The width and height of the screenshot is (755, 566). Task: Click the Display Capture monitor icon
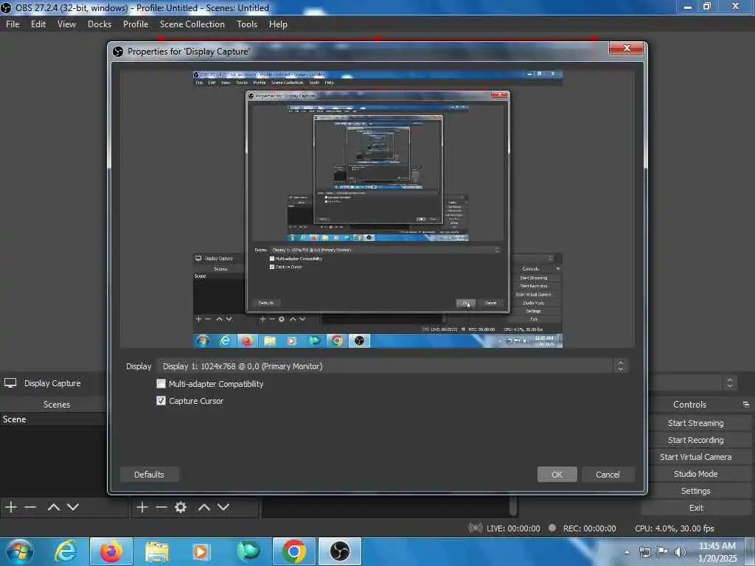(10, 383)
